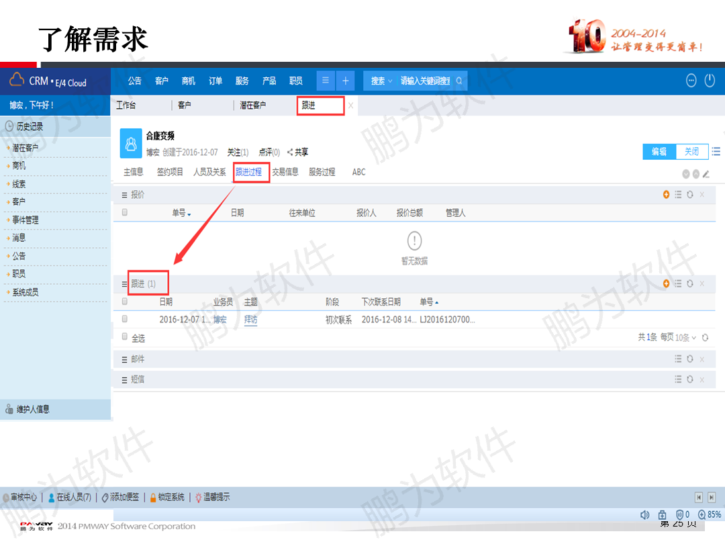
Task: Refresh the 跟进 section with its reload icon
Action: tap(689, 283)
